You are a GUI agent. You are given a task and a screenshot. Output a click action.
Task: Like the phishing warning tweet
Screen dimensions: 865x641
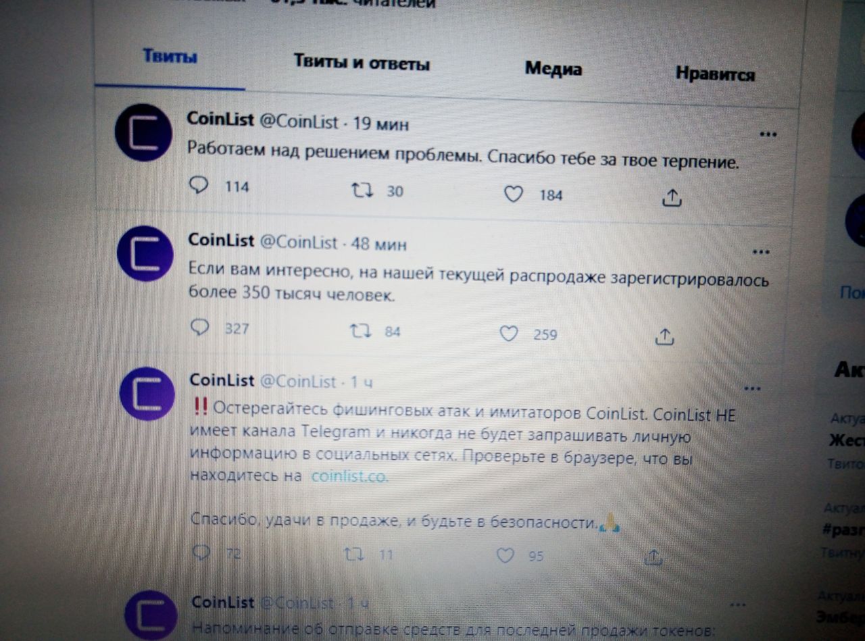coord(505,556)
